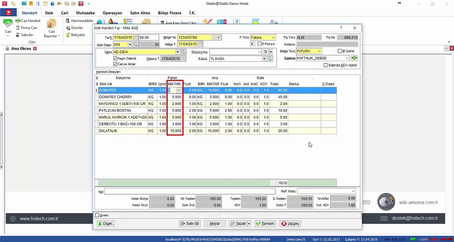Image resolution: width=454 pixels, height=242 pixels.
Task: Open the Sablon HAFTALIK_SEBZE dropdown
Action: (347, 58)
